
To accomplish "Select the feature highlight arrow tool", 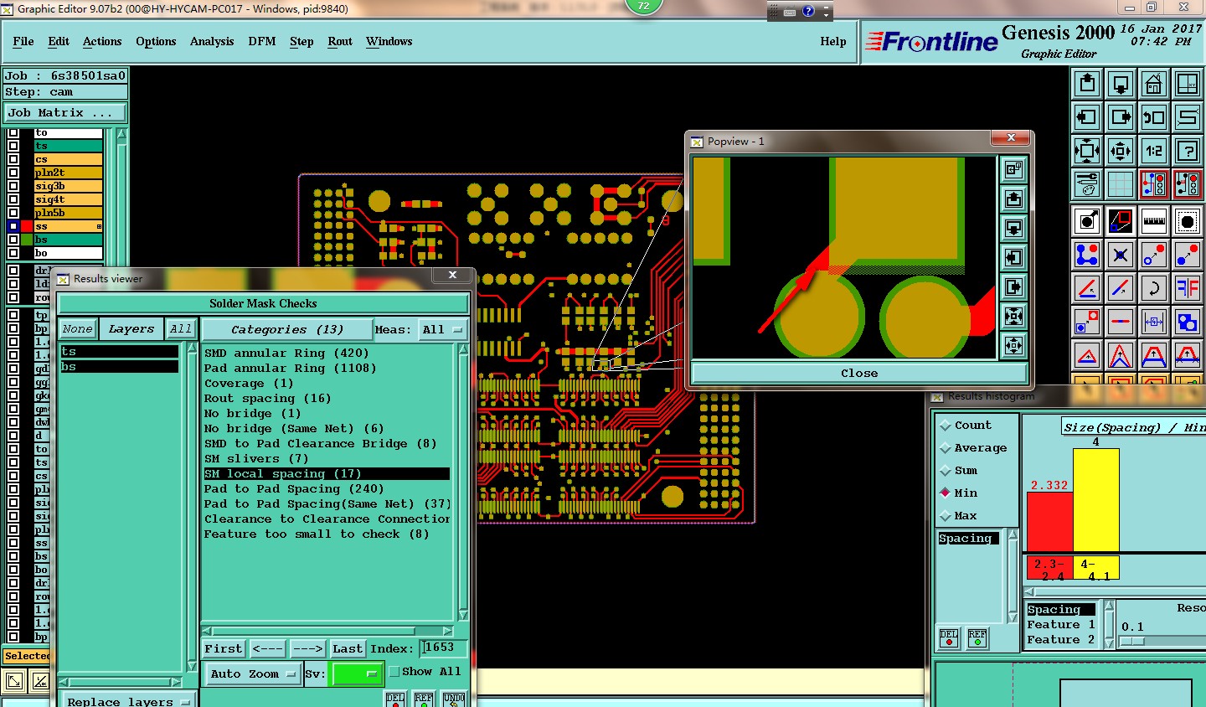I will [x=1087, y=221].
